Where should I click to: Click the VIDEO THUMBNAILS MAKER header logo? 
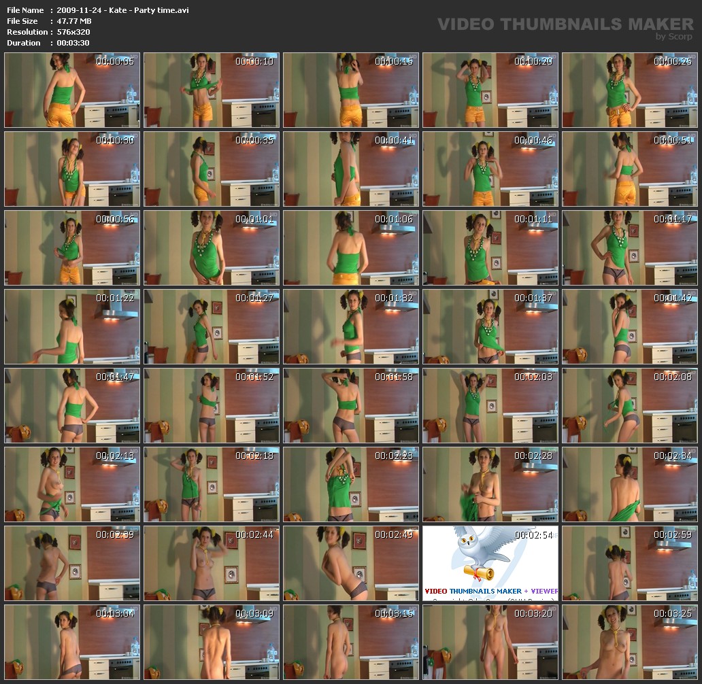[x=565, y=24]
